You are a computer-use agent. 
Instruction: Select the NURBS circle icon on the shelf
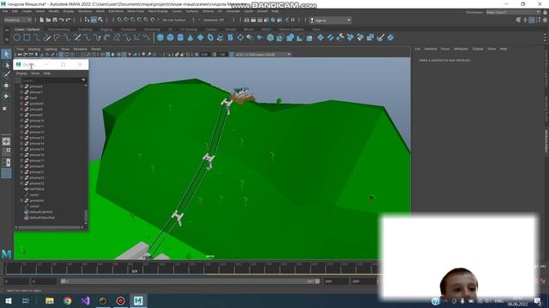coord(17,38)
